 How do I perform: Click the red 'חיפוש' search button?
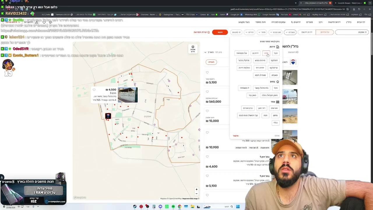coord(220,32)
